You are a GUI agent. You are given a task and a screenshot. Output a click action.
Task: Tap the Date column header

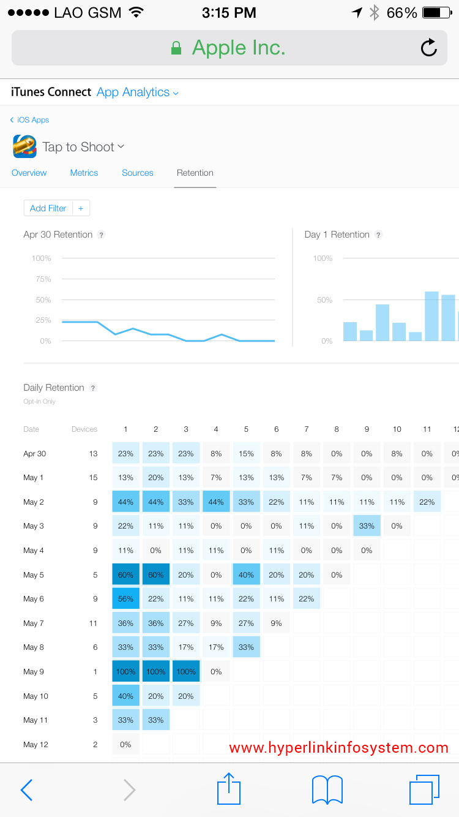pos(31,429)
